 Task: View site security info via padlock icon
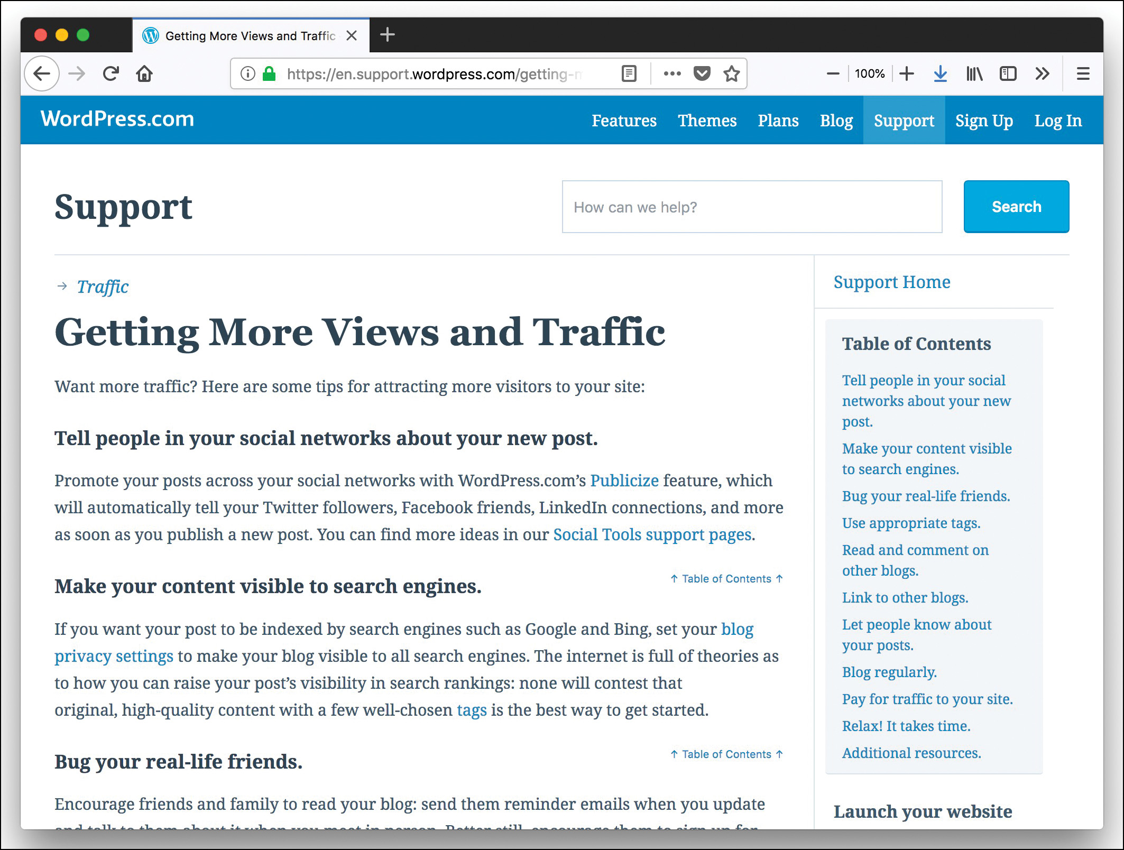pyautogui.click(x=270, y=73)
